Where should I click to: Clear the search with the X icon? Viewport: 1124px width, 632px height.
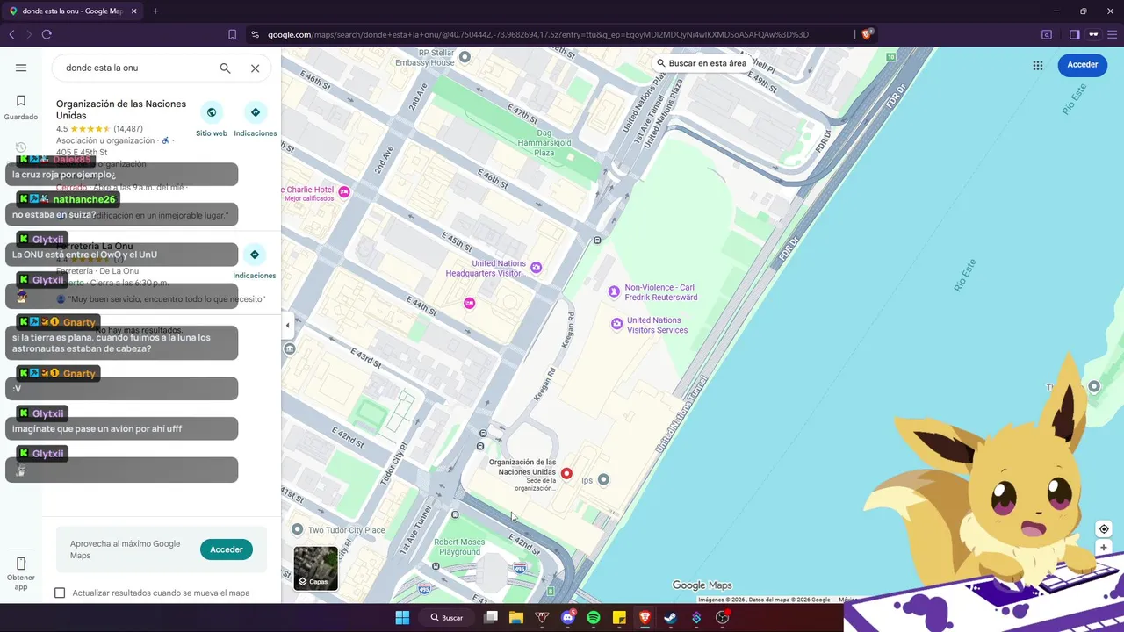[x=255, y=68]
